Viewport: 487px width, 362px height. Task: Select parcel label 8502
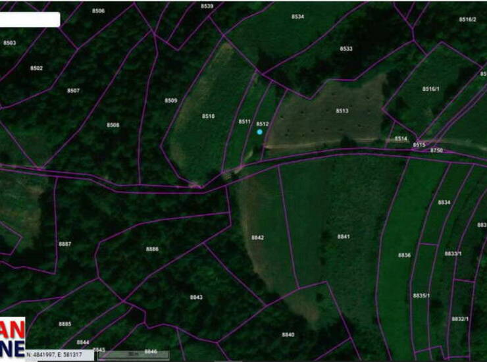[36, 68]
